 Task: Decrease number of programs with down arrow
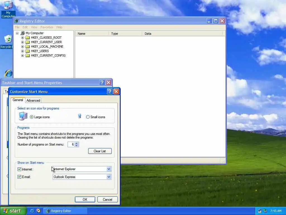coord(77,146)
